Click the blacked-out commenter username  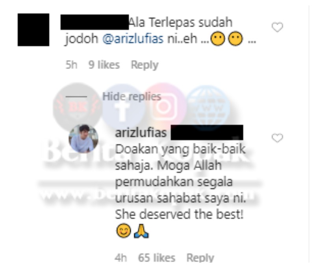[x=94, y=22]
